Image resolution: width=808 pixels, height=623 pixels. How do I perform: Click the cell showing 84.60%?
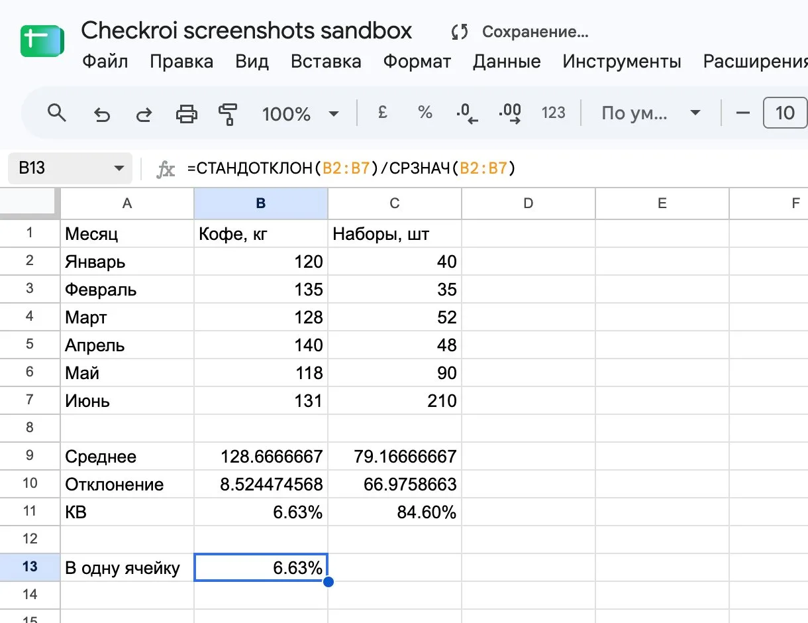tap(395, 512)
